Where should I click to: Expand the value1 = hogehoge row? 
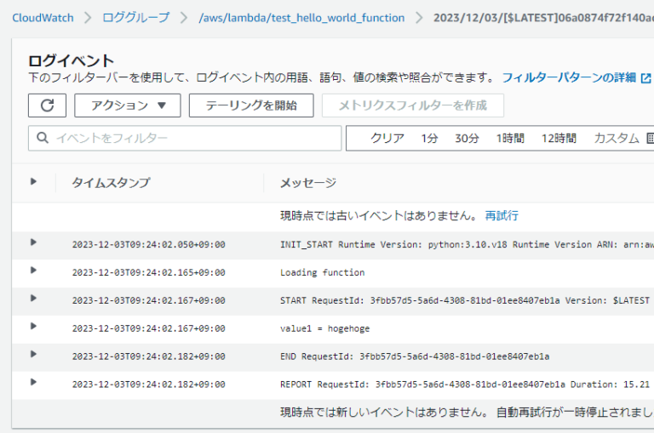33,327
